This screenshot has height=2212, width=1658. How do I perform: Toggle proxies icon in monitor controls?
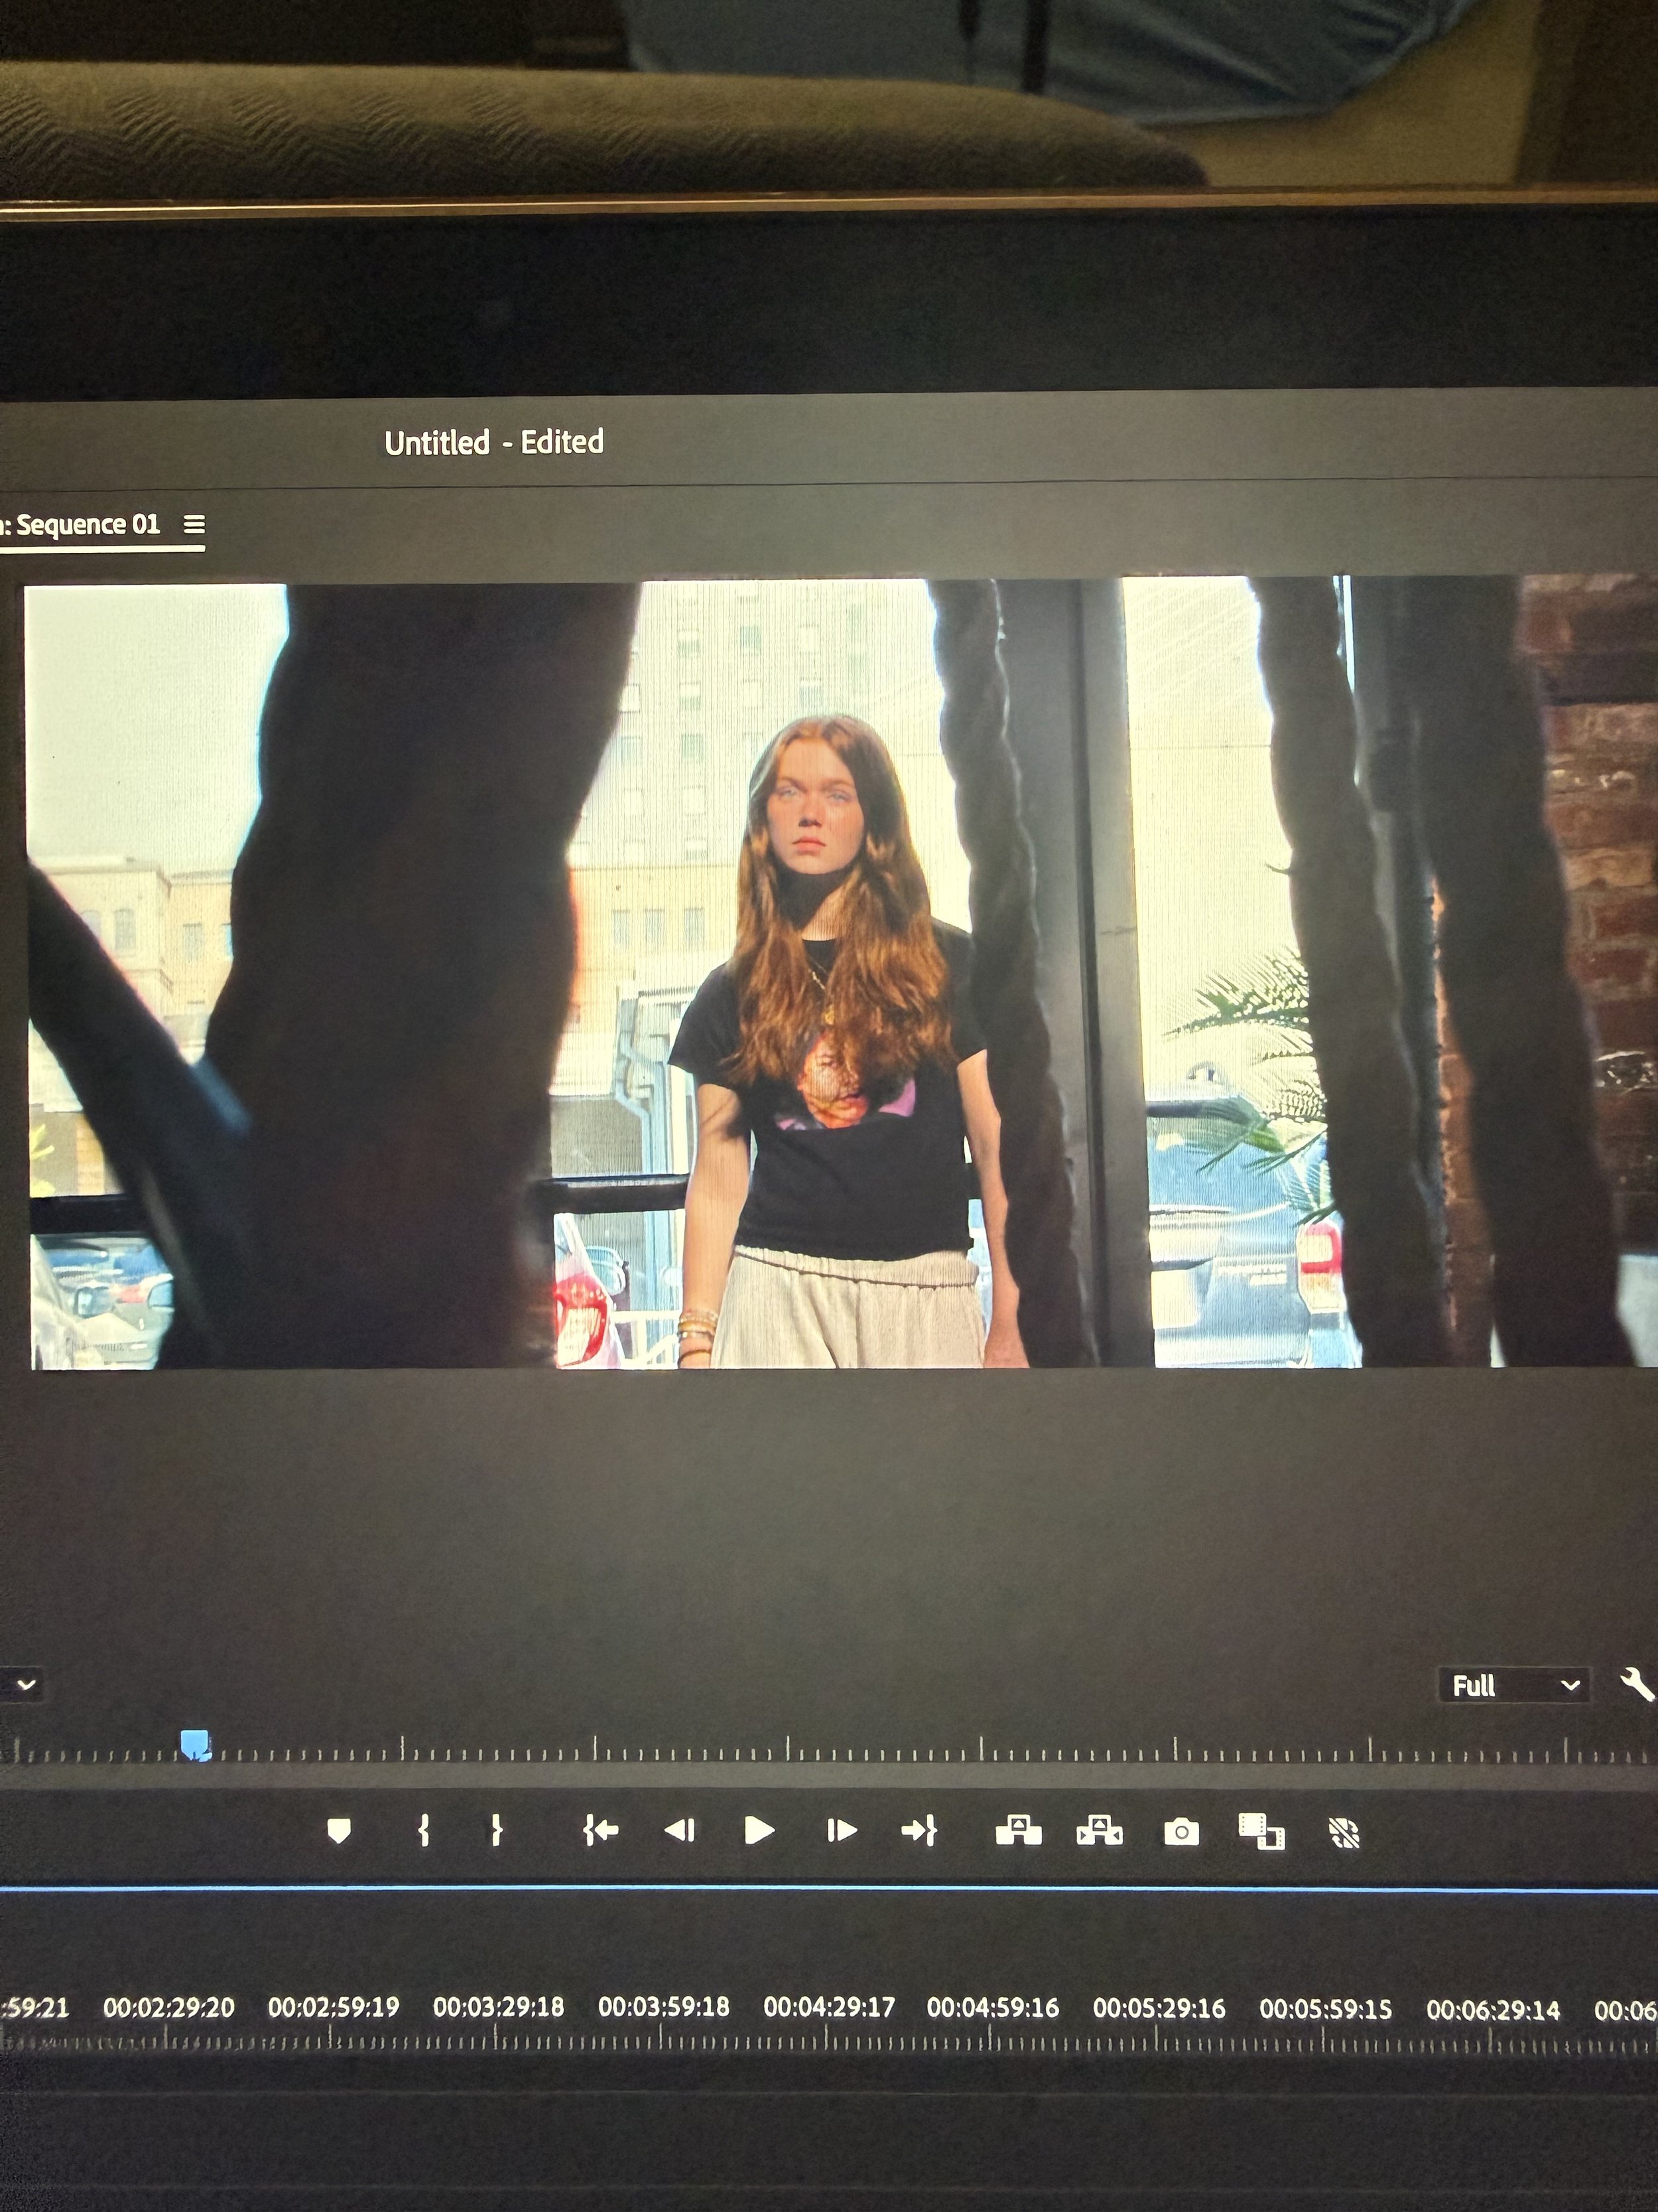[1344, 1833]
